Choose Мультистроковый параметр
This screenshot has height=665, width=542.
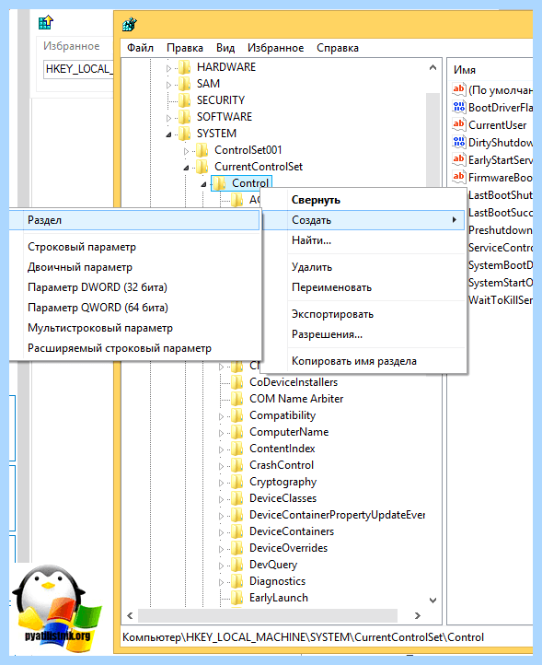click(134, 328)
